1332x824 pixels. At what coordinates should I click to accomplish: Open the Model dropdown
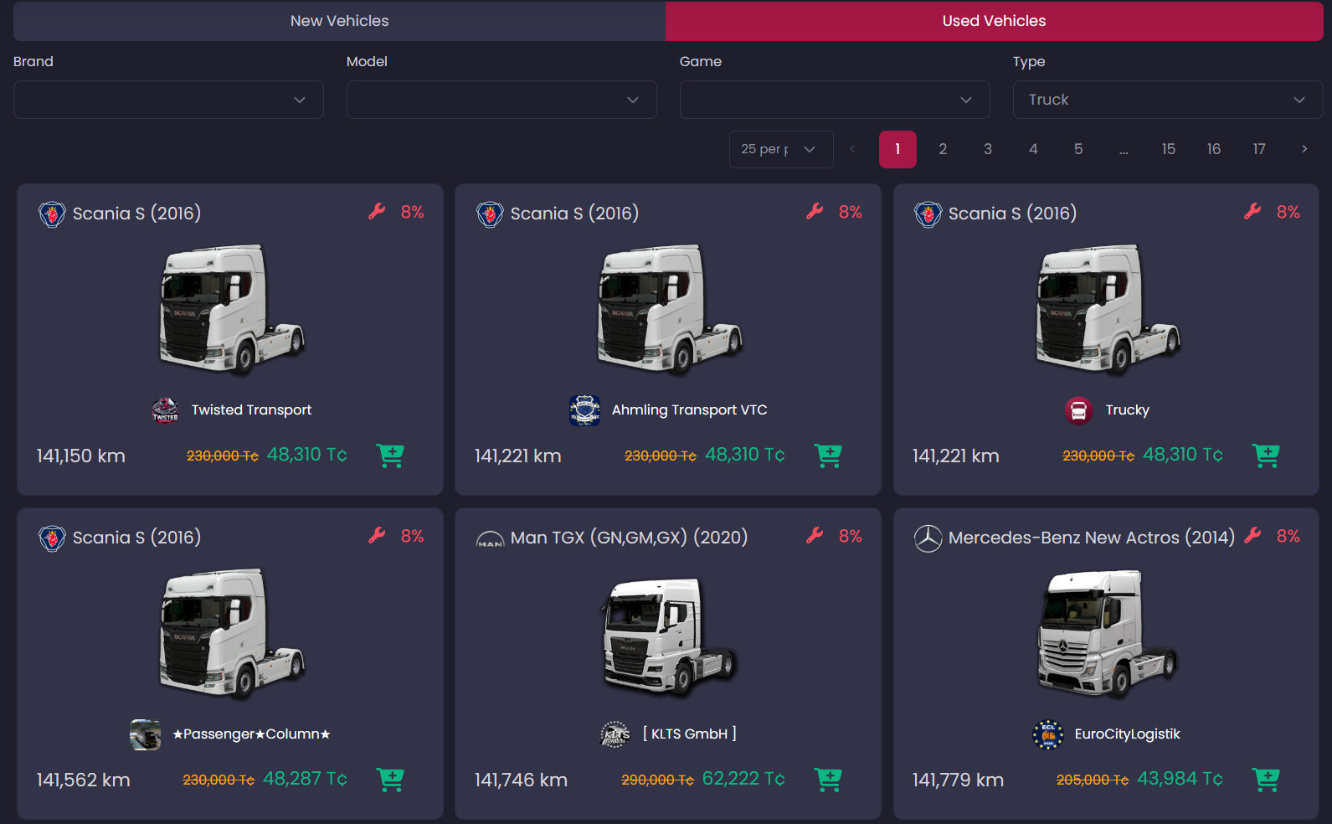click(501, 100)
